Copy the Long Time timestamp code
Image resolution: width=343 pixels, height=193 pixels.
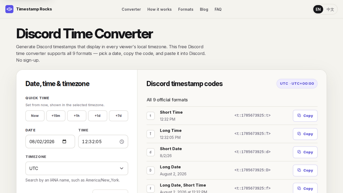pyautogui.click(x=305, y=134)
